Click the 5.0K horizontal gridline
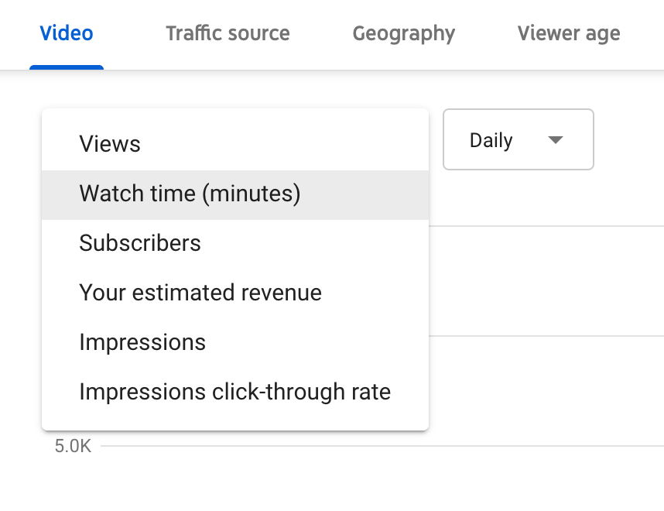Screen dimensions: 664x511 pos(382,446)
